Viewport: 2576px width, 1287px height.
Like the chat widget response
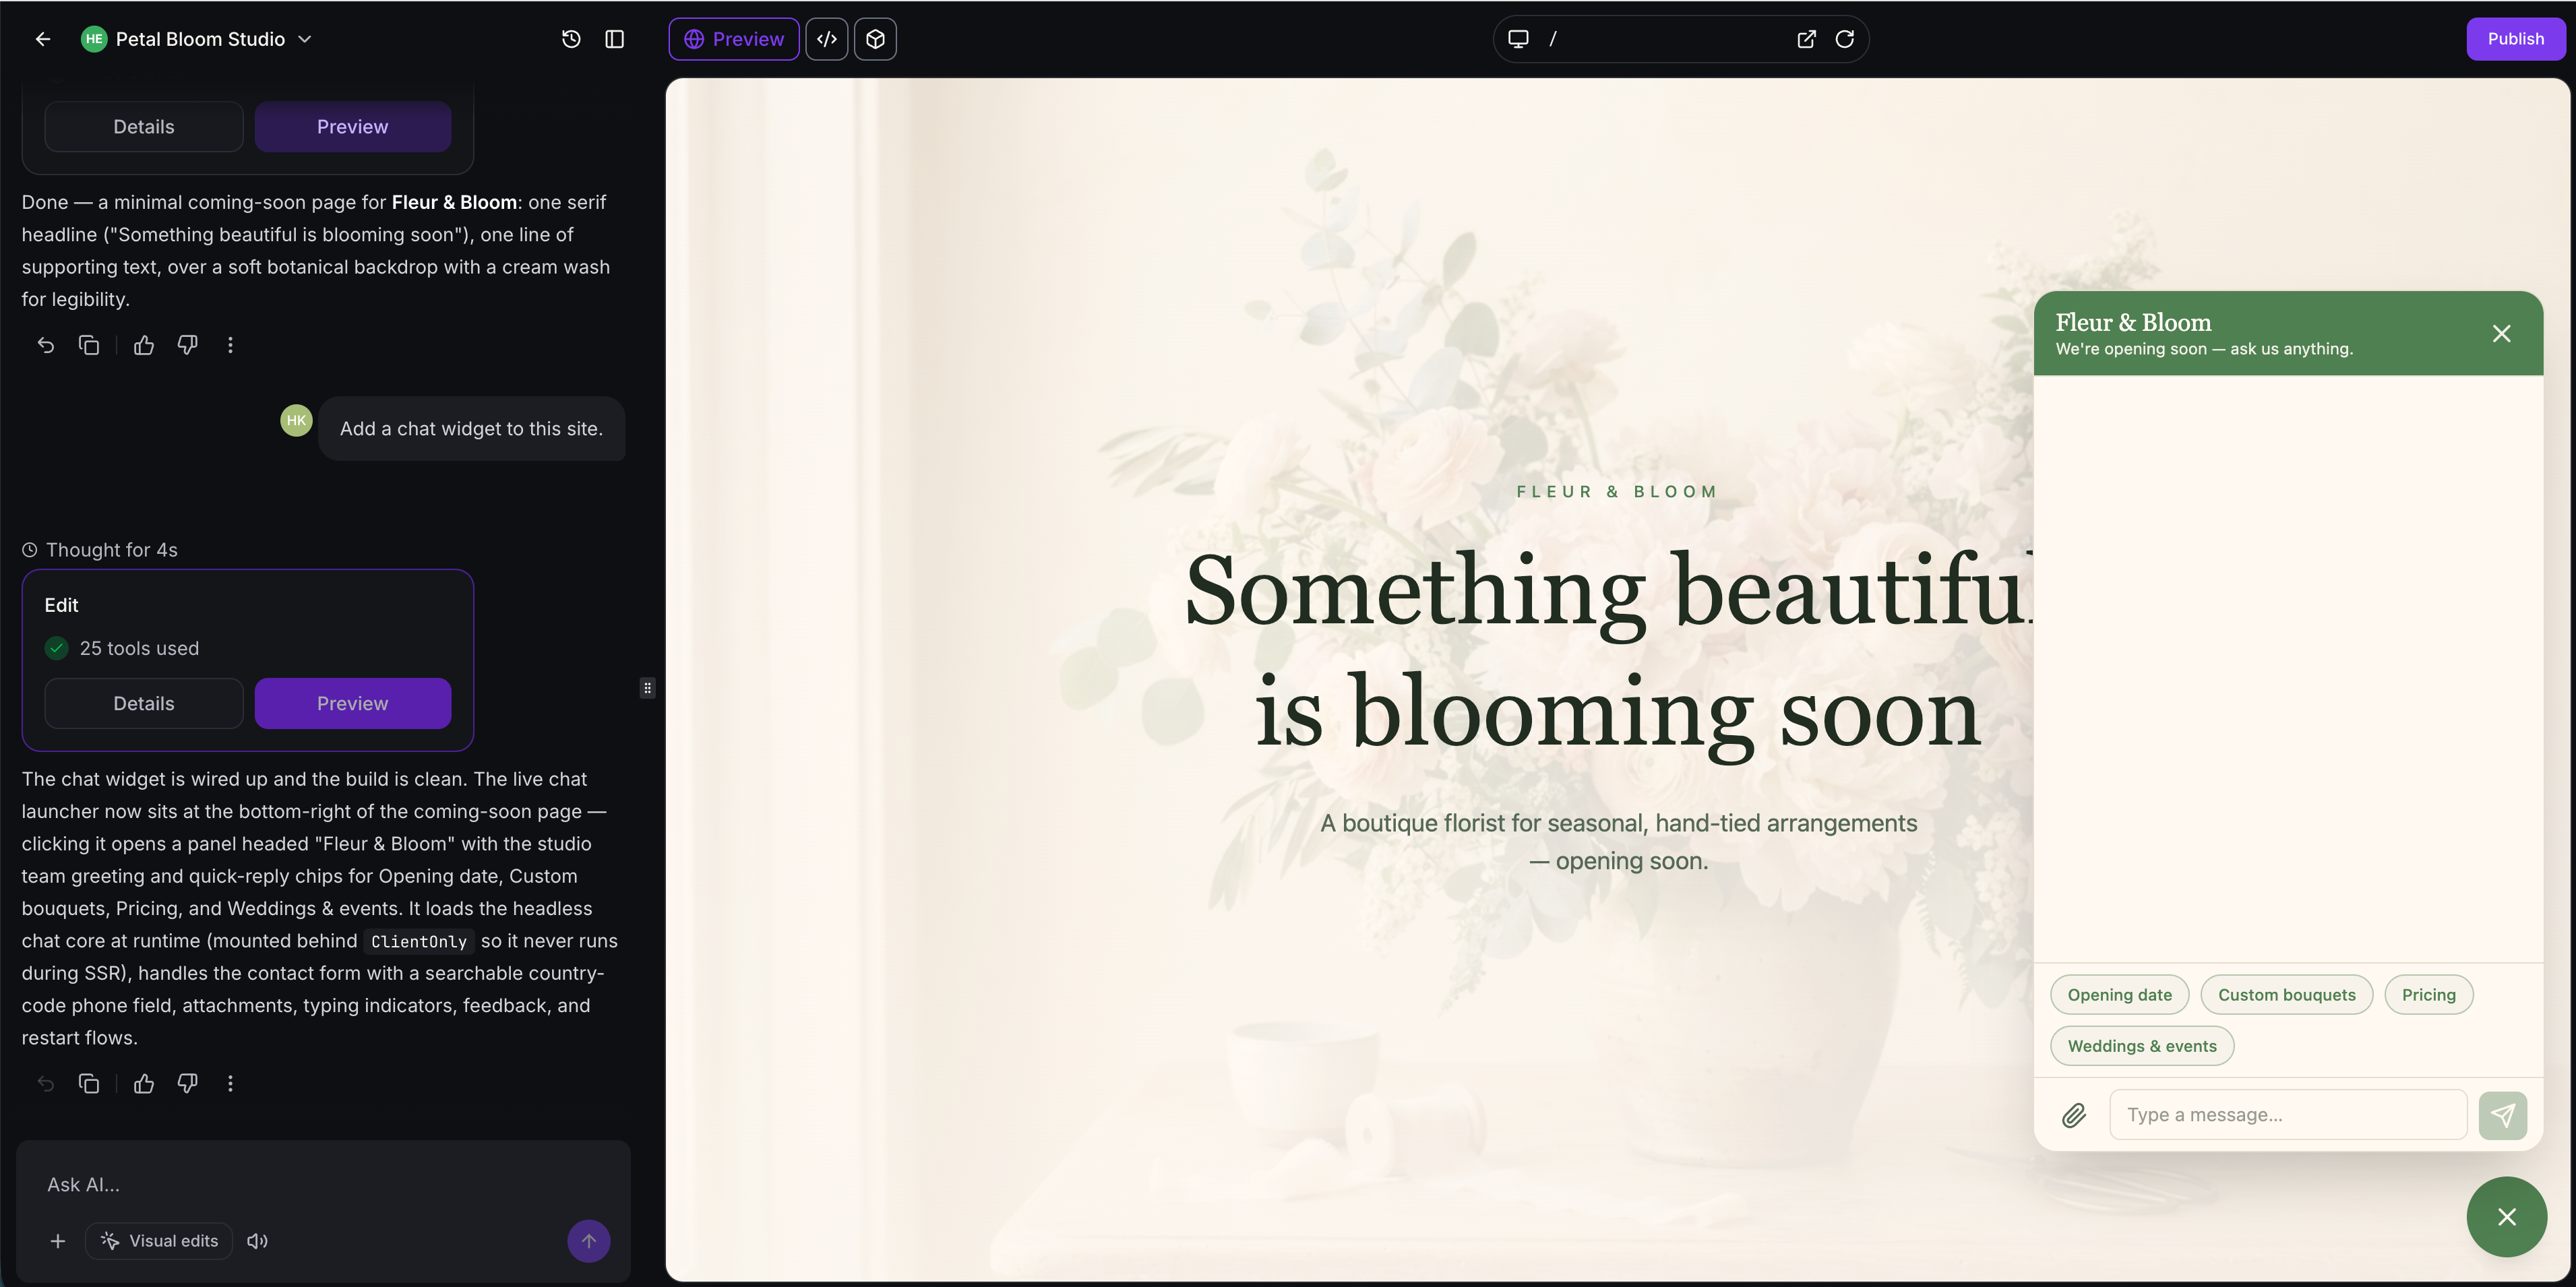(144, 1083)
